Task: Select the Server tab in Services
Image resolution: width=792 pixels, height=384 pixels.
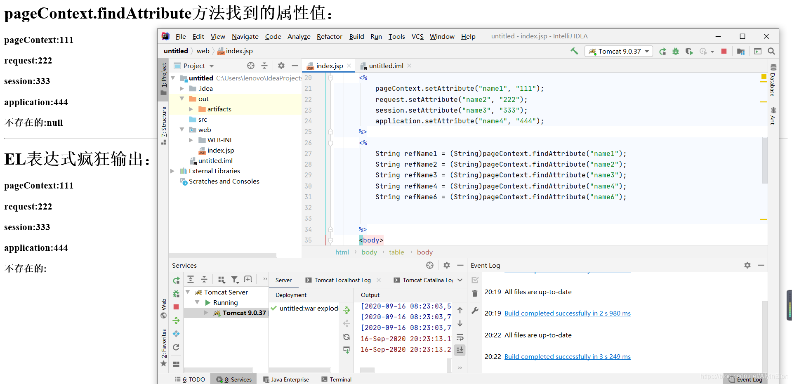Action: pyautogui.click(x=283, y=280)
